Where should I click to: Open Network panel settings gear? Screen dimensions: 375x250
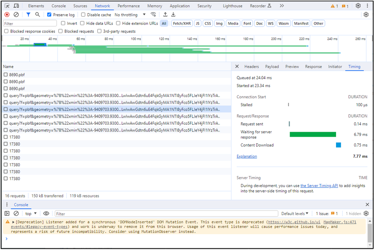click(366, 15)
